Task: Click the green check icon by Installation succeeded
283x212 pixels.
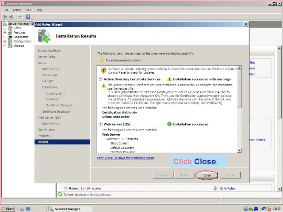Action: 169,124
